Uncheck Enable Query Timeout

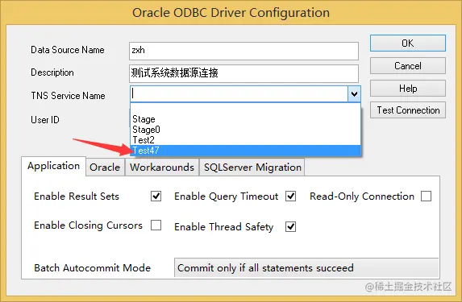click(x=290, y=196)
